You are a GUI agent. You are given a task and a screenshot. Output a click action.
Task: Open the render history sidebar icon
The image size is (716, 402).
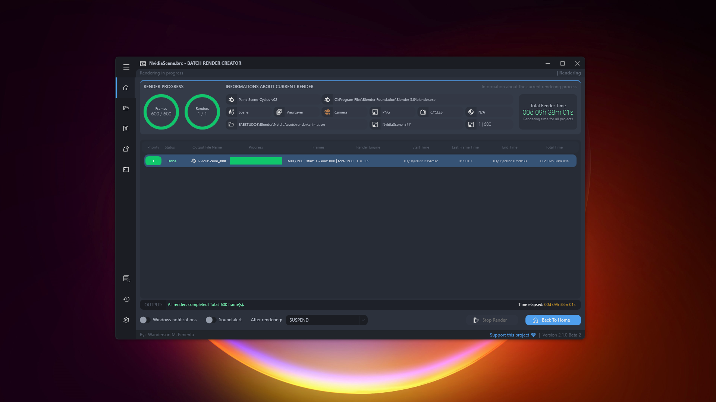point(126,299)
